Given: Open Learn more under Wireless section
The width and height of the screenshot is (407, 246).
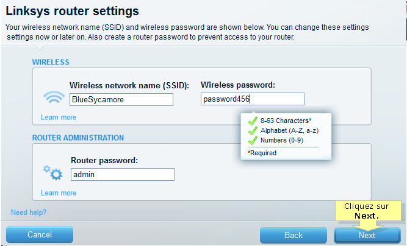Looking at the screenshot, I should [59, 118].
